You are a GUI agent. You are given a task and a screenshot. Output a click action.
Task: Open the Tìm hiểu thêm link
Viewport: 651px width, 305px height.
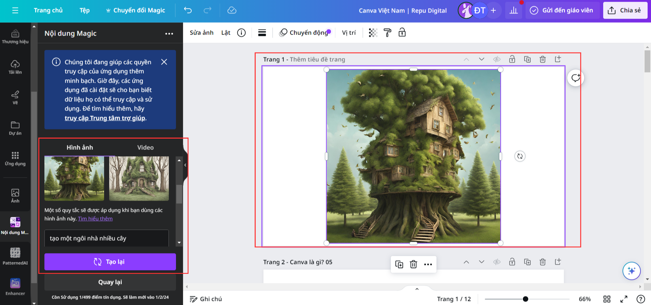pos(95,219)
